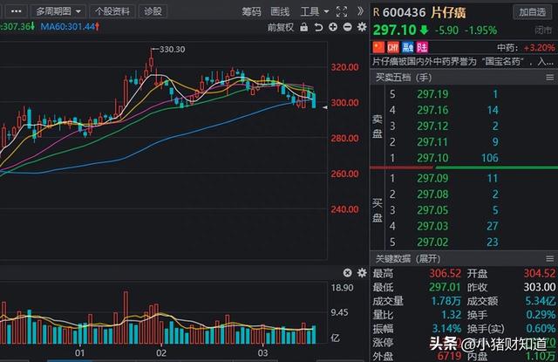Click the current price 297.10

[395, 30]
